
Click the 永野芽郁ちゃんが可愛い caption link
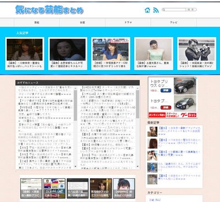coord(67,65)
